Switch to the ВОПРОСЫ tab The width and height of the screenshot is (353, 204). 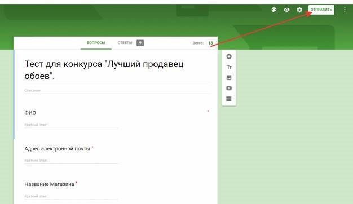coord(96,43)
